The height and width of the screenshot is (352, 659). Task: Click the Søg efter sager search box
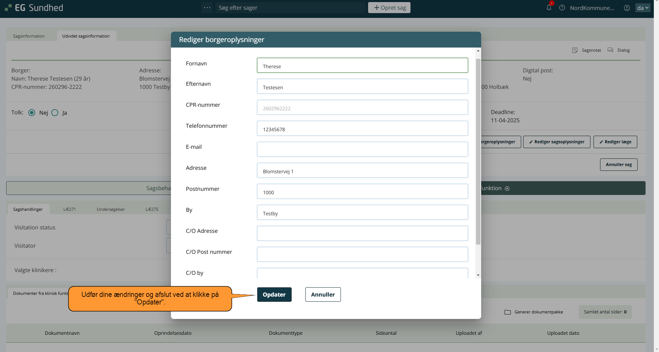point(291,8)
